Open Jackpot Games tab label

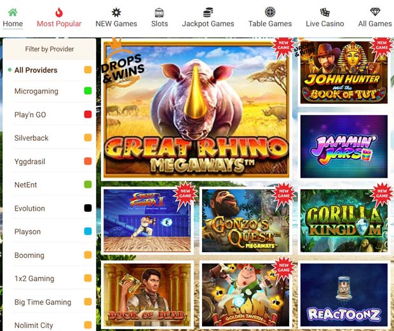click(x=208, y=24)
